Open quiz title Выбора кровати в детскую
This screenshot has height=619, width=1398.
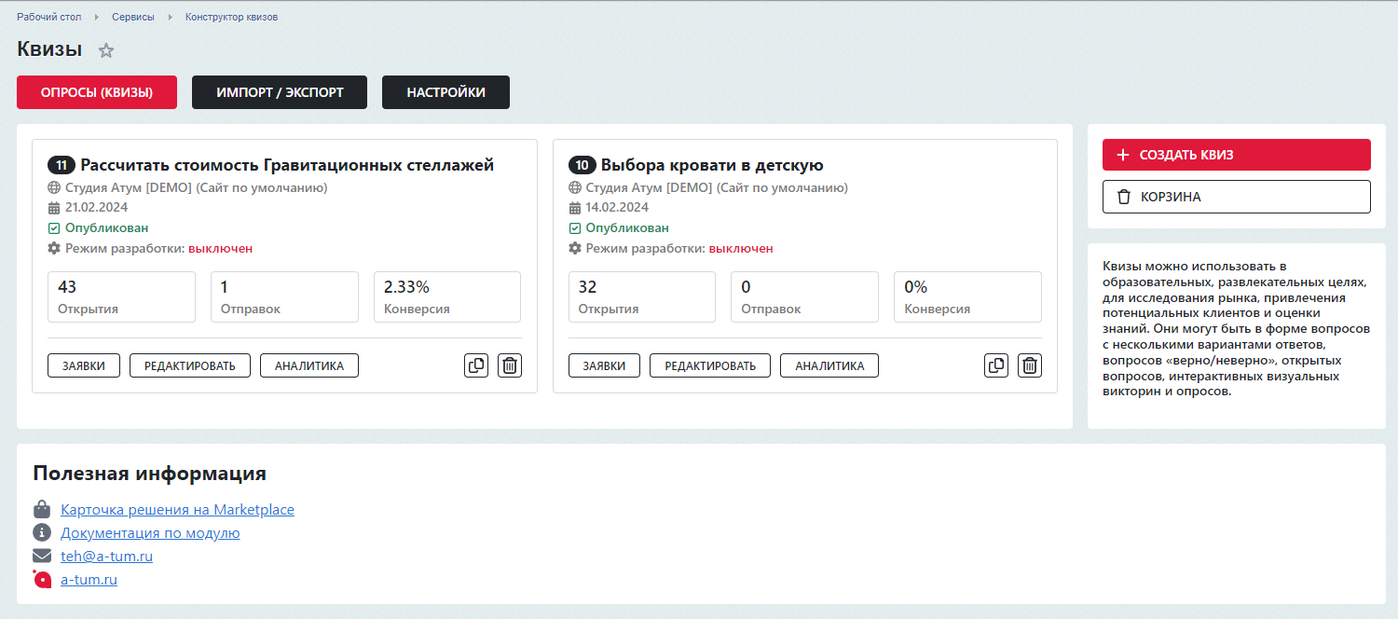(x=712, y=165)
